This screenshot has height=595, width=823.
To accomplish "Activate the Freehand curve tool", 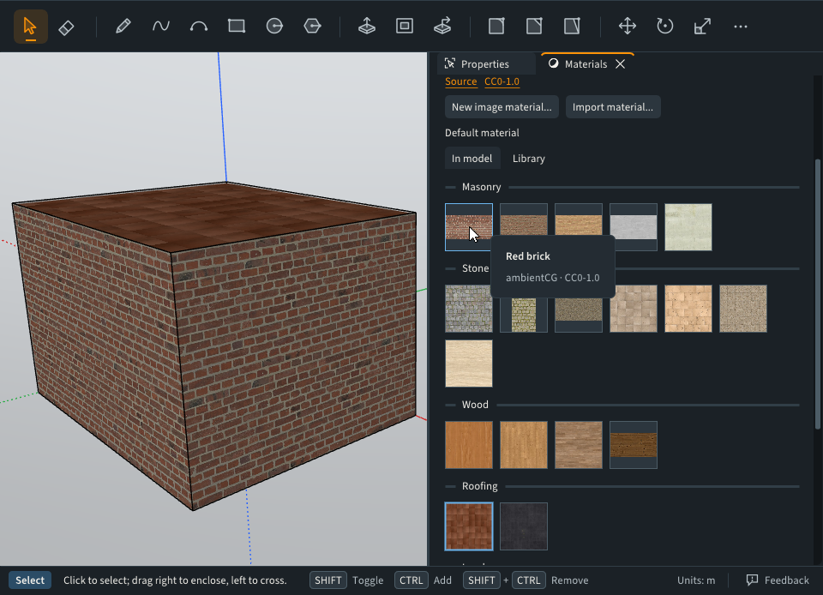I will (160, 27).
